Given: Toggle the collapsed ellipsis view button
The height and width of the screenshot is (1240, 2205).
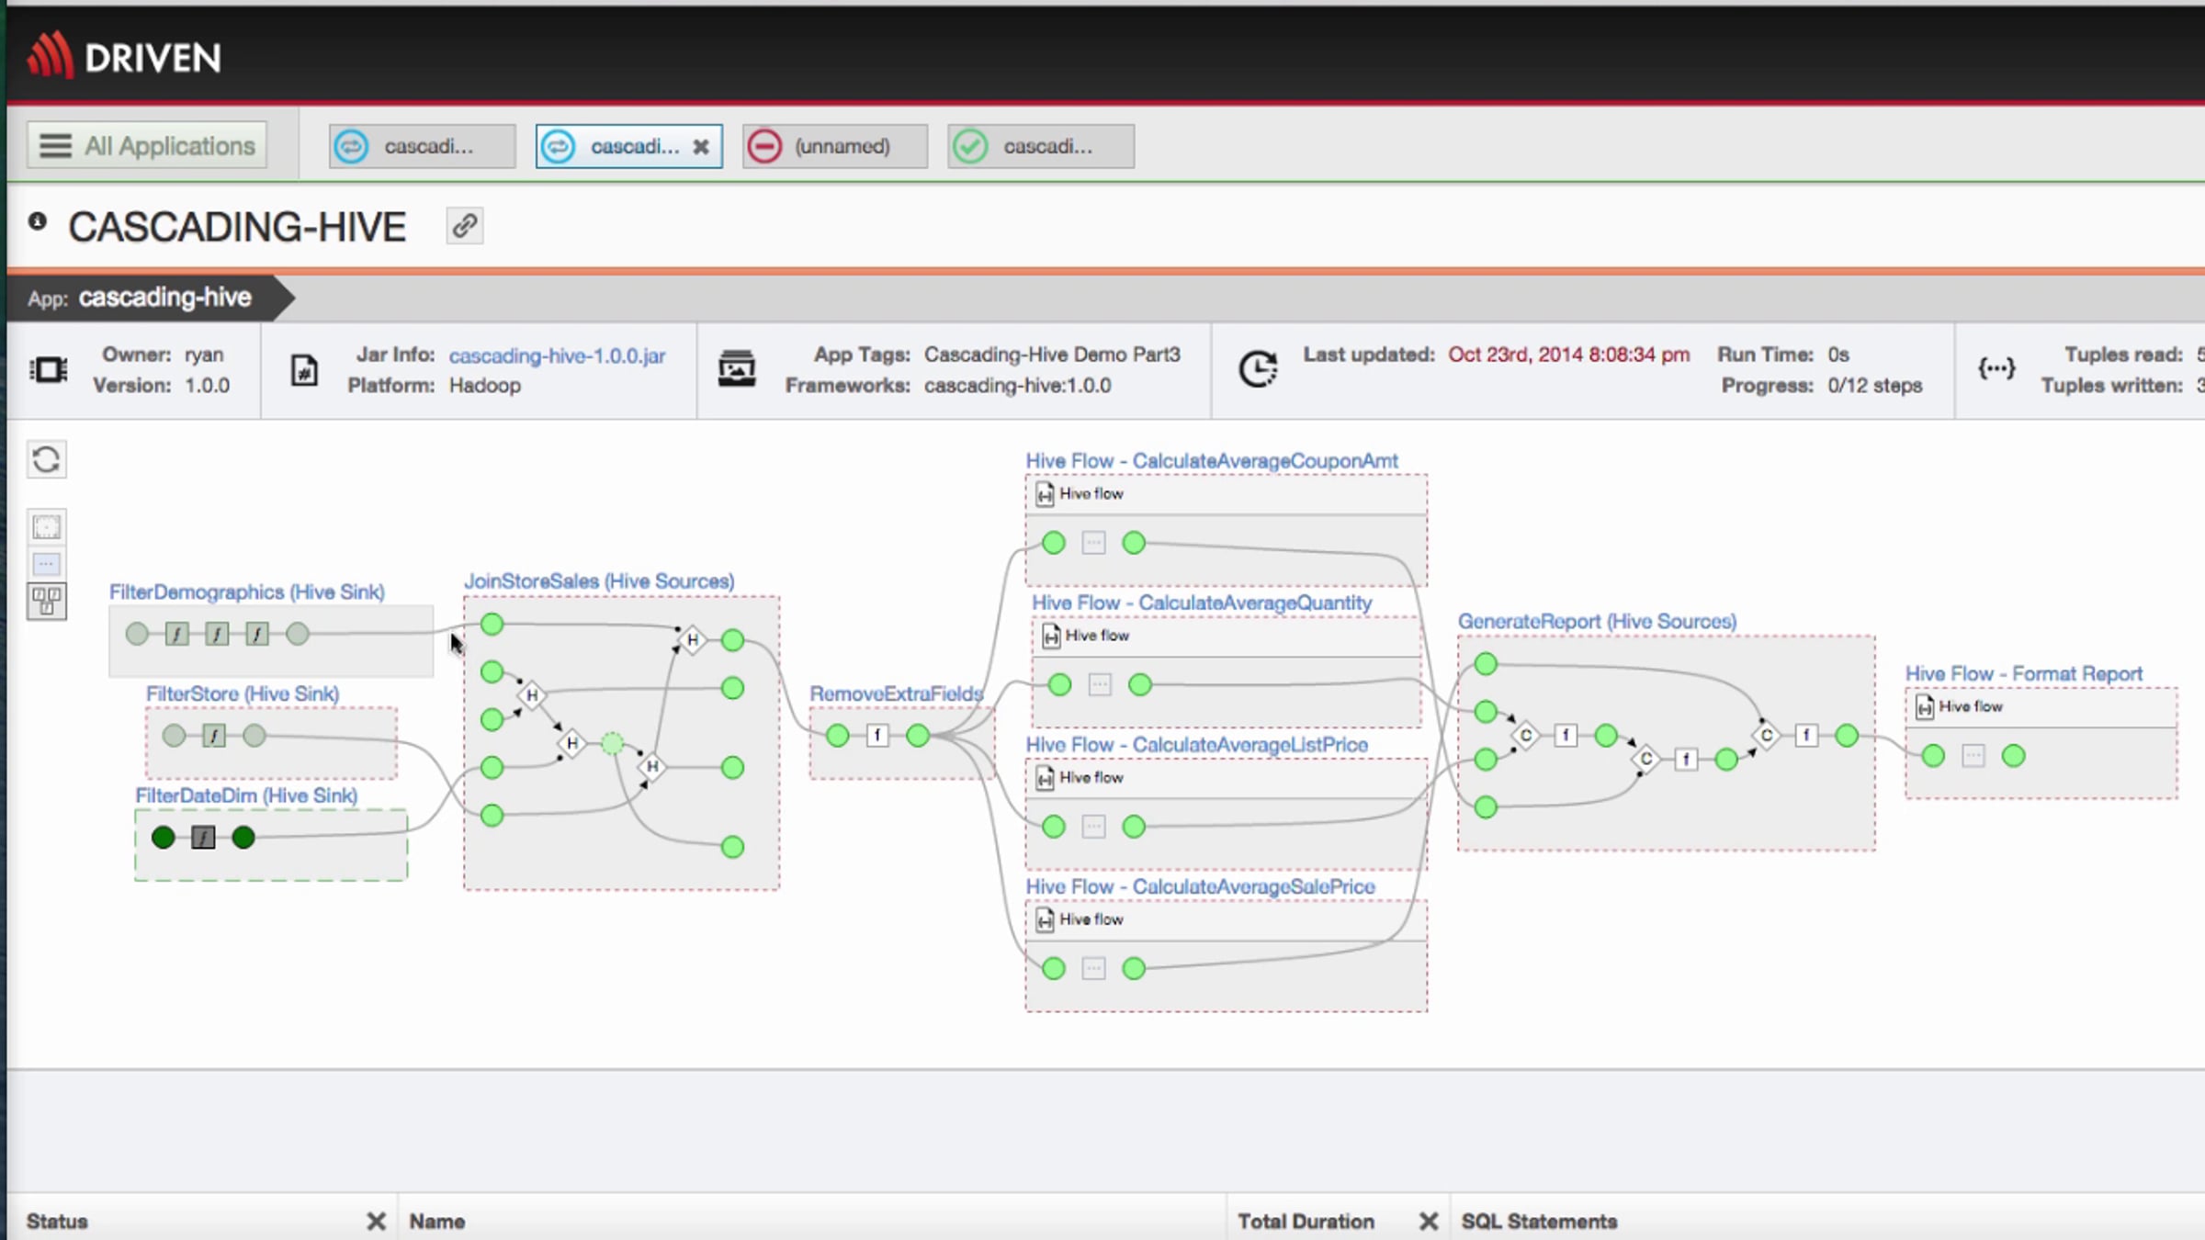Looking at the screenshot, I should [46, 564].
